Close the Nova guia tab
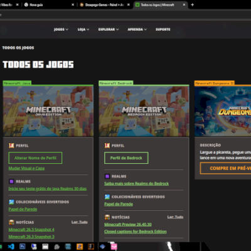The image size is (251, 251). [x=73, y=4]
